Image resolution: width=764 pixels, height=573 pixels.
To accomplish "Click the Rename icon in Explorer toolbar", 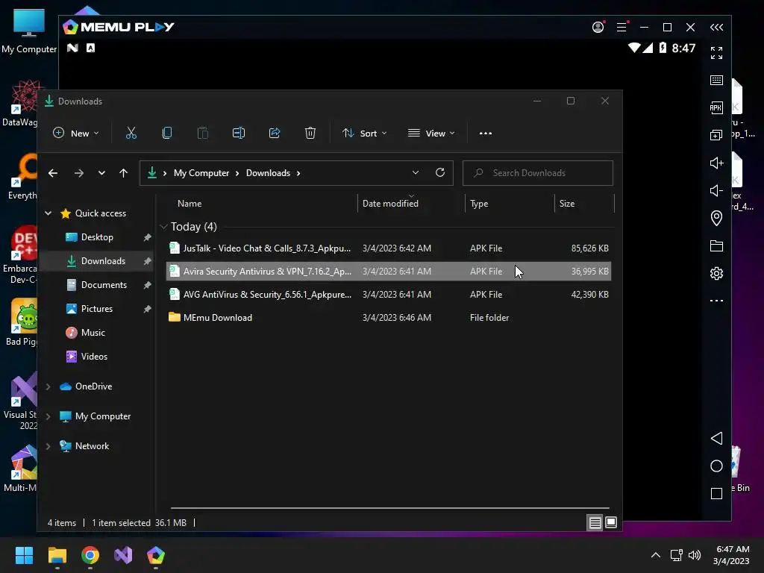I will coord(238,133).
